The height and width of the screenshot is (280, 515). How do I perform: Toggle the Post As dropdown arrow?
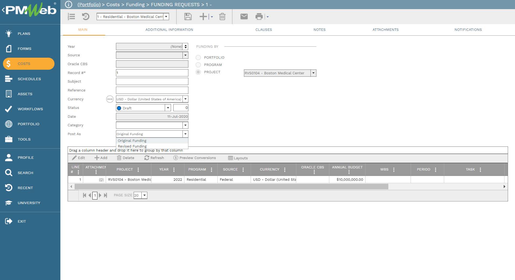point(185,134)
